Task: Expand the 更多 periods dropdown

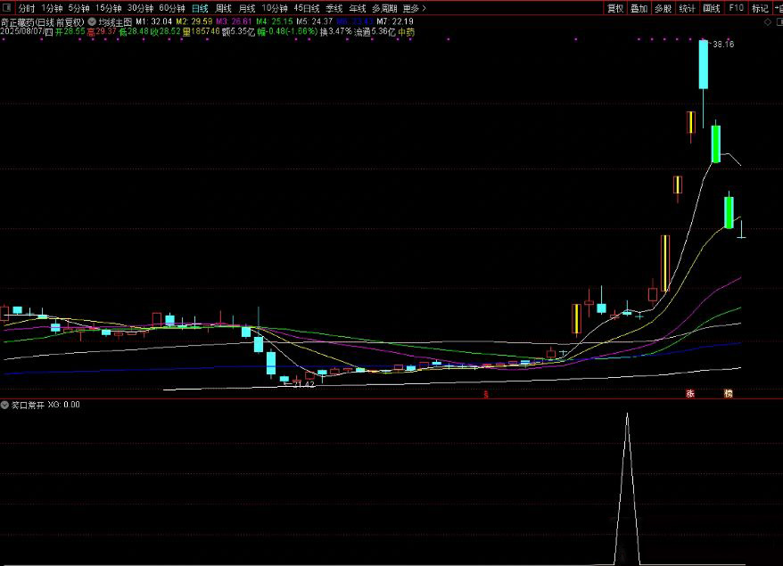Action: 411,8
